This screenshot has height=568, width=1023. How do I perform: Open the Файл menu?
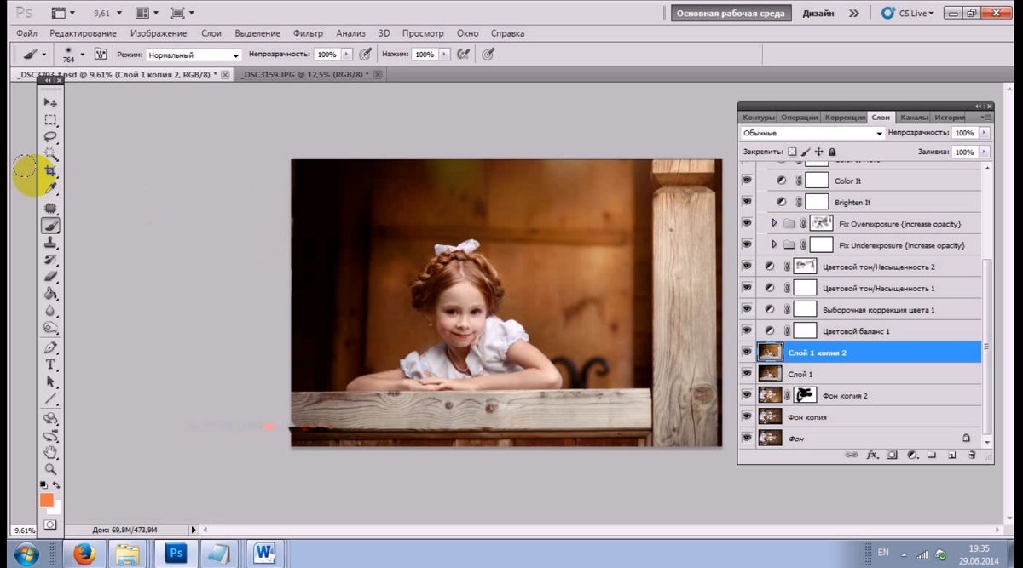tap(26, 33)
